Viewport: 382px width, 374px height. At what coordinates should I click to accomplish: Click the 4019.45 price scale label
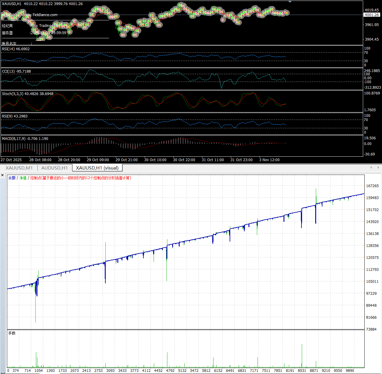click(372, 10)
